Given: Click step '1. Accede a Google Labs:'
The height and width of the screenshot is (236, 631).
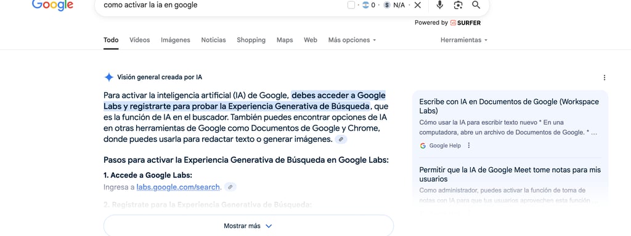Looking at the screenshot, I should [x=148, y=175].
